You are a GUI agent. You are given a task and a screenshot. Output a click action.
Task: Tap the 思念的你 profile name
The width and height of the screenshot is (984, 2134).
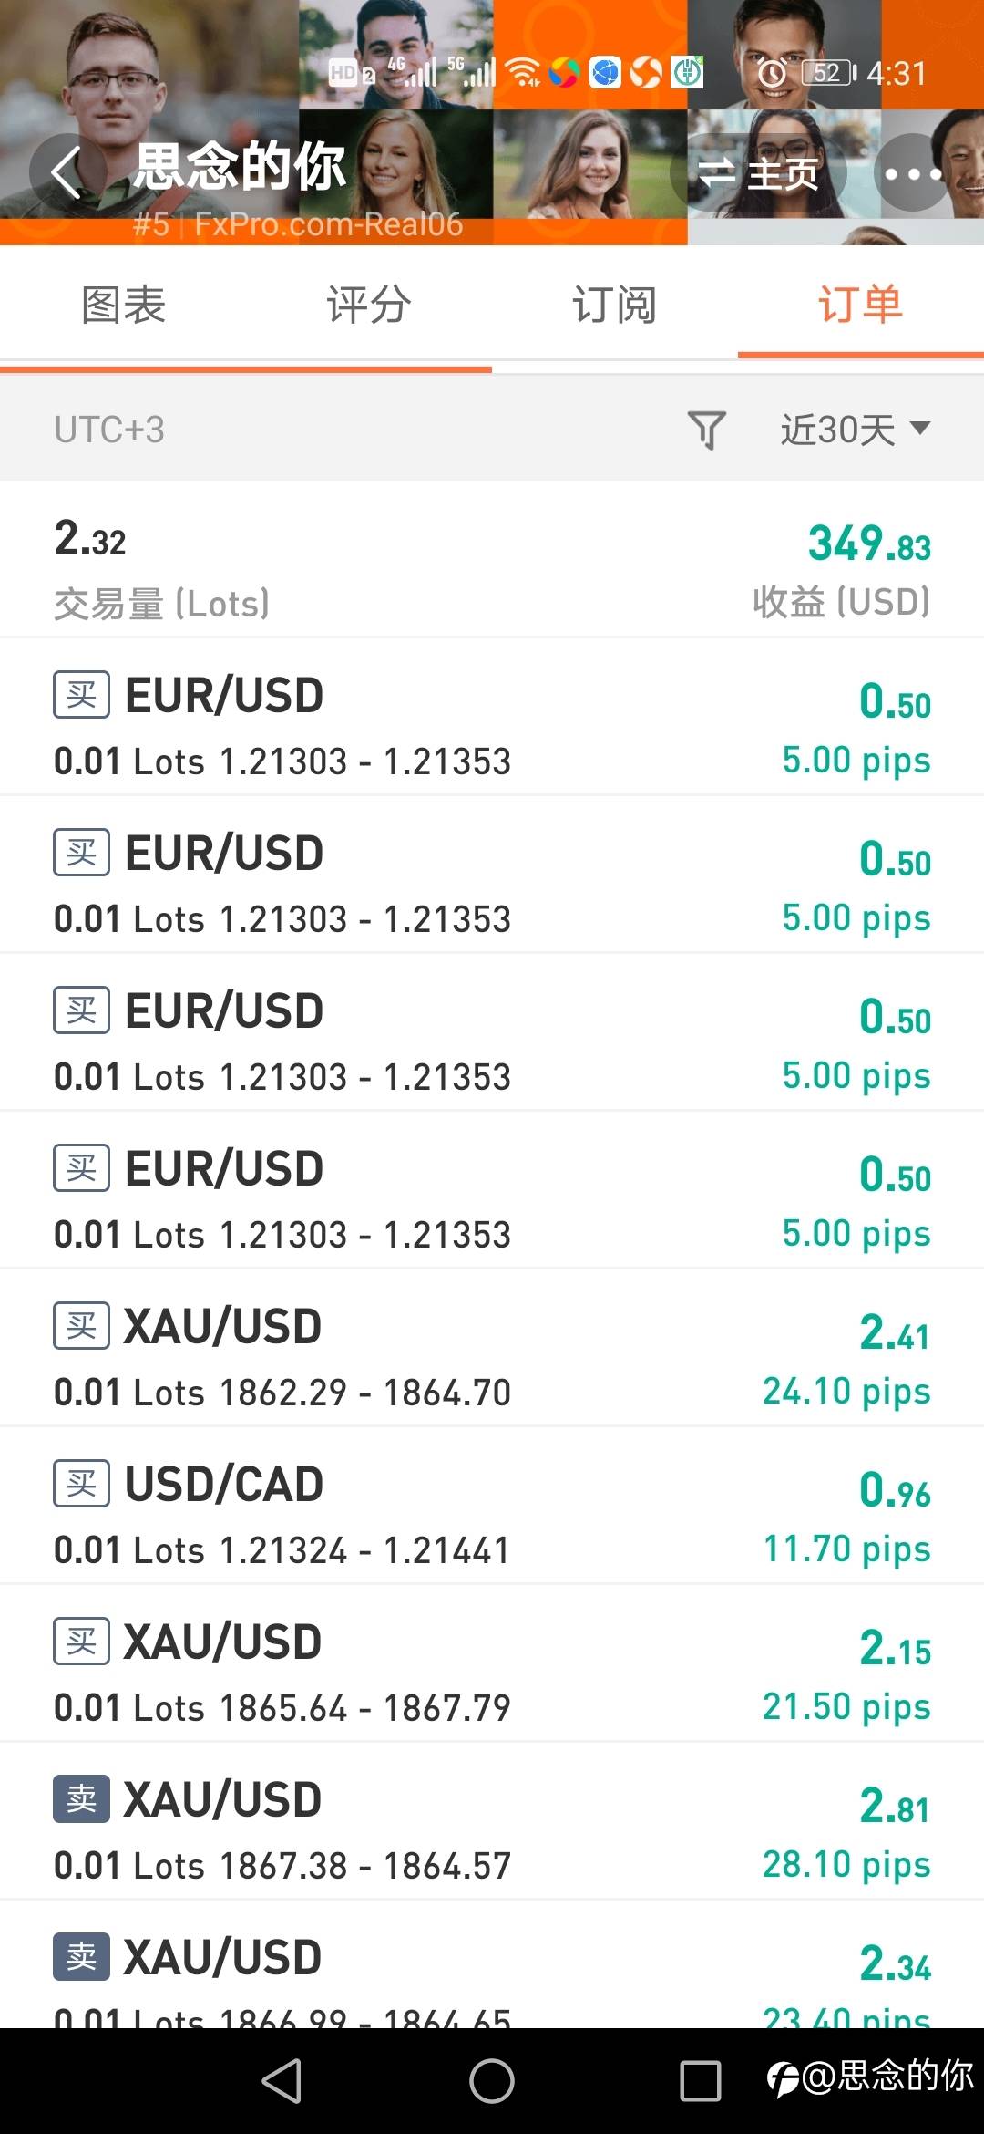(x=241, y=167)
